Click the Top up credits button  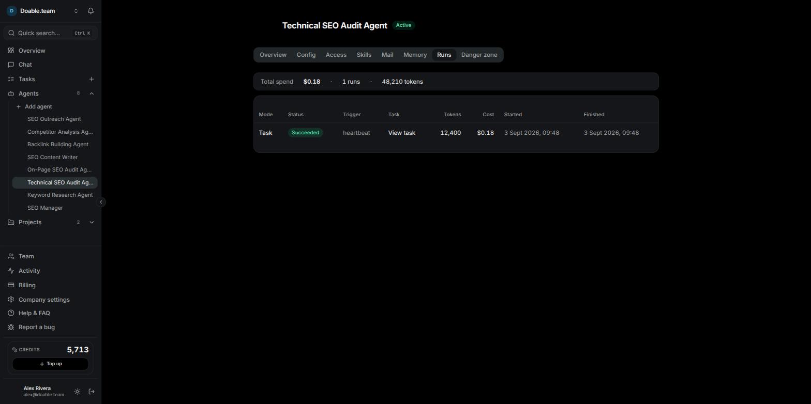coord(51,364)
